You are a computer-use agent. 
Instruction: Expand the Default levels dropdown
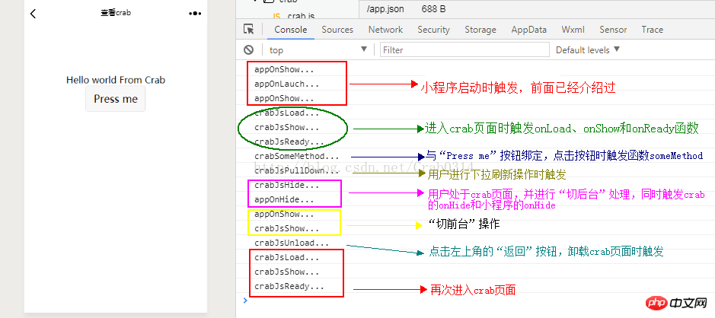pyautogui.click(x=588, y=49)
